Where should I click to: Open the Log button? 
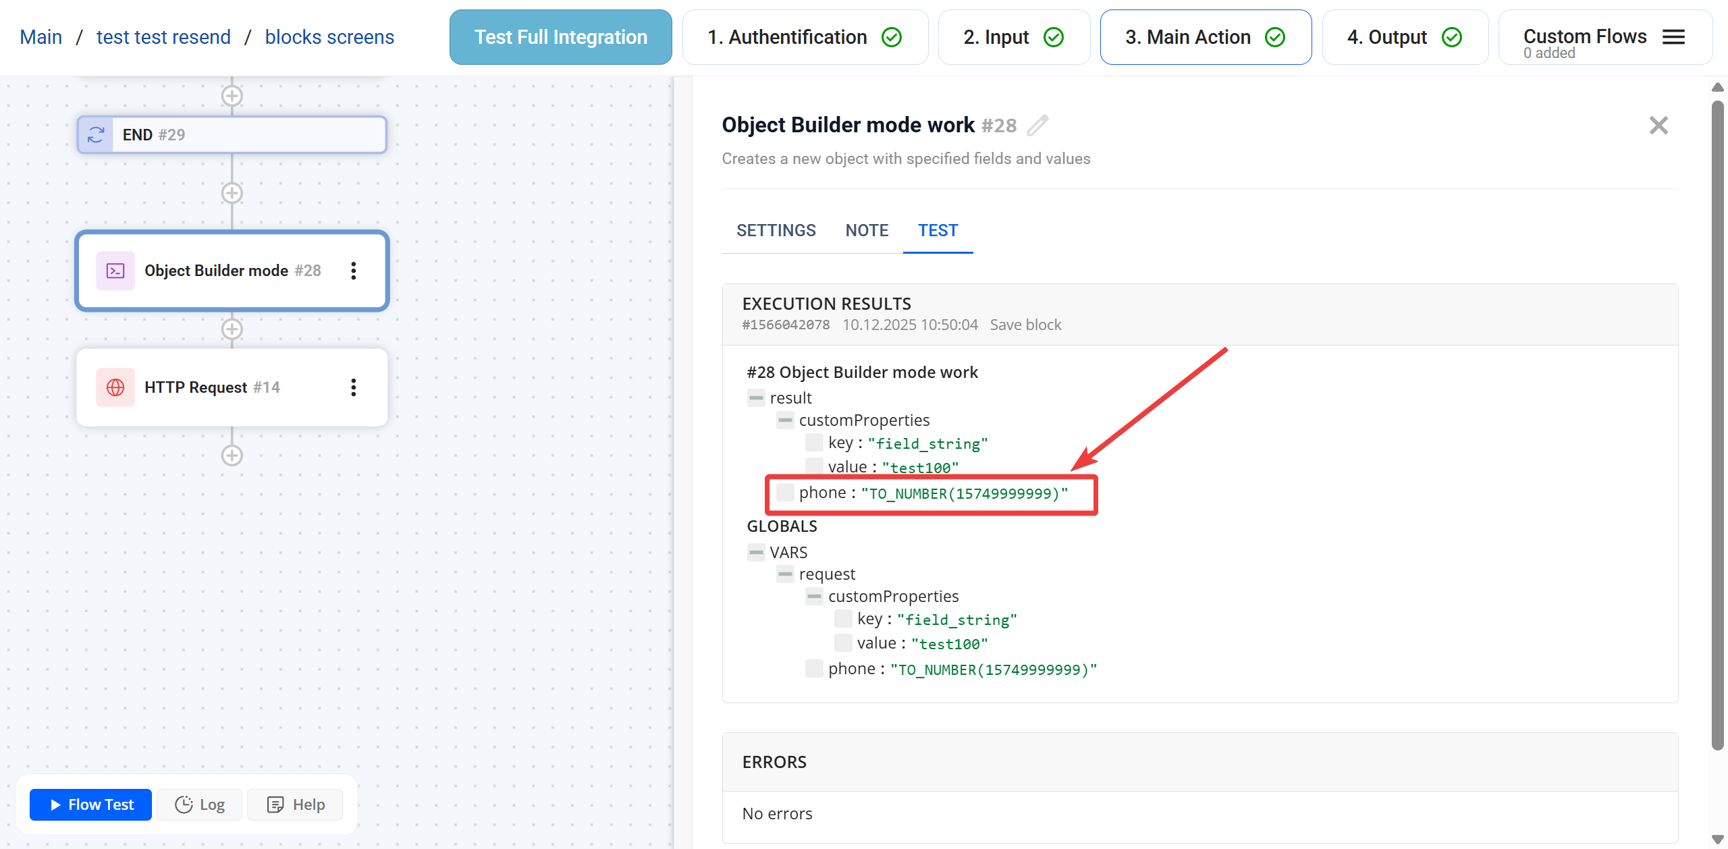(200, 804)
